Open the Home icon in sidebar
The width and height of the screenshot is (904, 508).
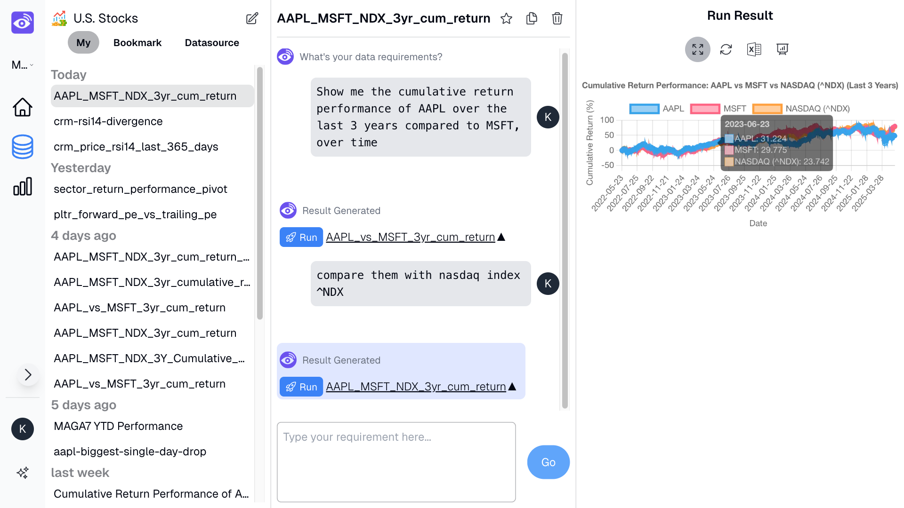pyautogui.click(x=23, y=107)
